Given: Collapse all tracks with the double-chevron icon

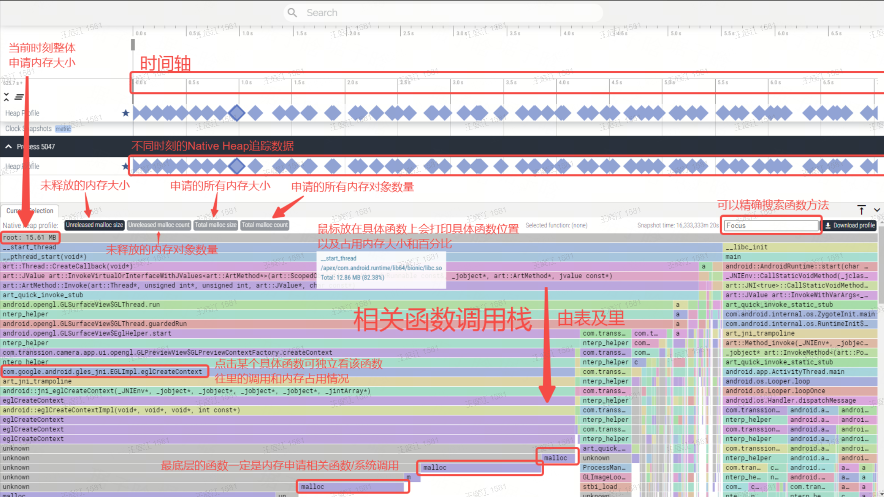Looking at the screenshot, I should pos(6,97).
